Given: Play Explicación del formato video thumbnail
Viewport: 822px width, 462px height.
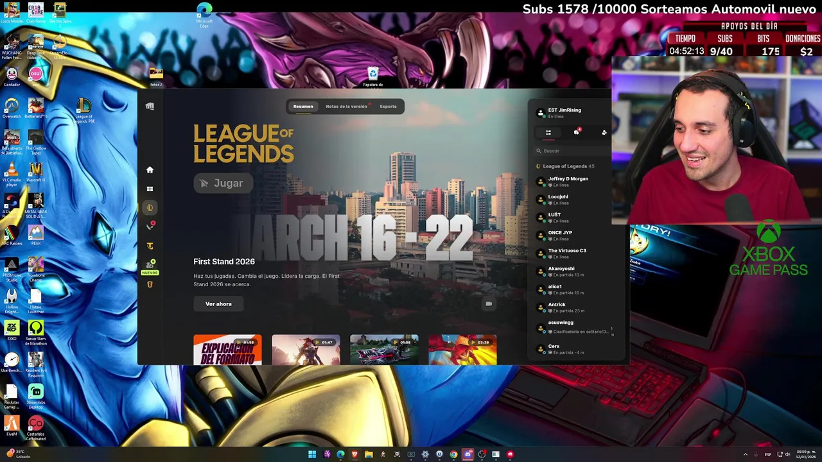Looking at the screenshot, I should [x=227, y=350].
